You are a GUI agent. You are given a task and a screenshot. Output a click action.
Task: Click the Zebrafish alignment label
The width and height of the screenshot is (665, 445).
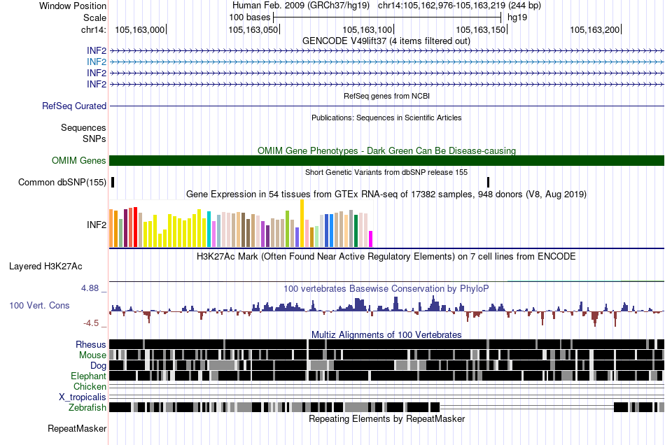tap(87, 407)
